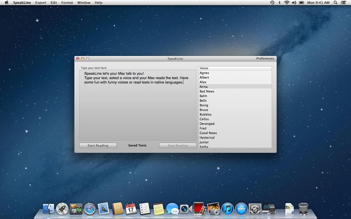This screenshot has width=351, height=219.
Task: Click the Start Reading button
Action: coord(98,145)
